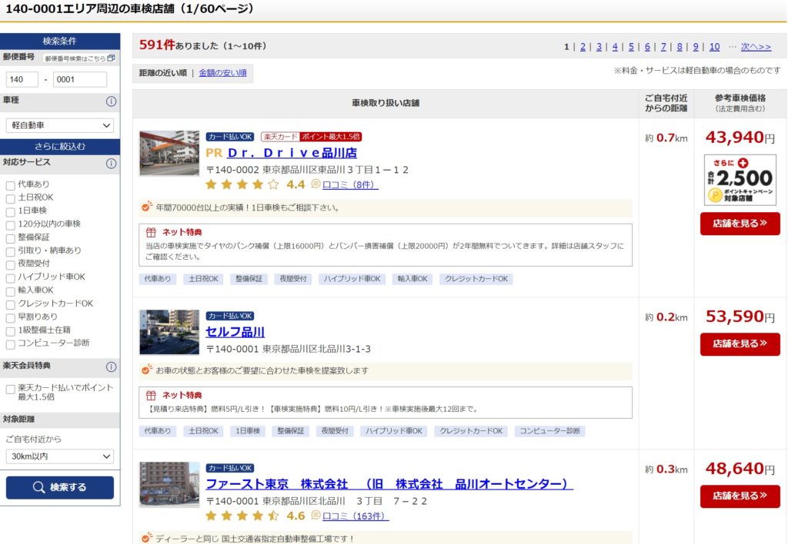Open the ファースト東京 株式会社 shop link
The image size is (788, 544).
click(389, 484)
